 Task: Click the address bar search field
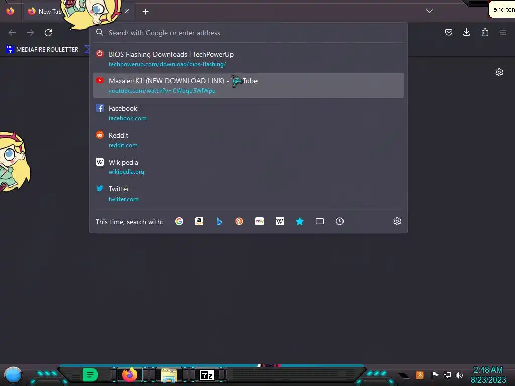point(248,33)
